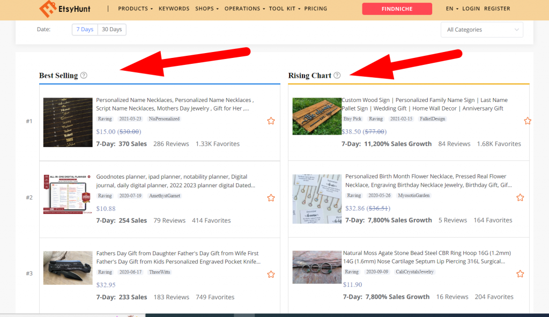The height and width of the screenshot is (317, 549).
Task: Click the EtsyHunt logo icon
Action: click(x=48, y=9)
